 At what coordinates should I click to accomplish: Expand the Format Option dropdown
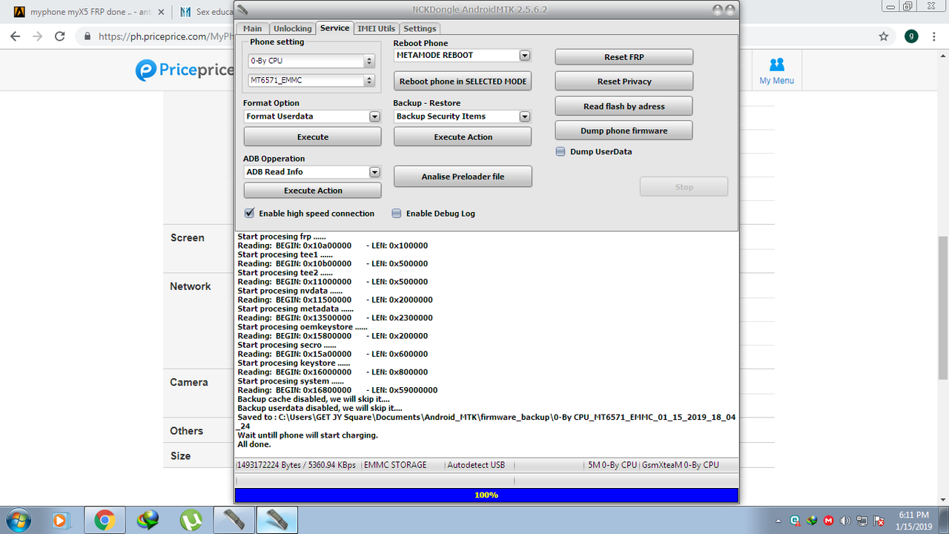[x=374, y=116]
